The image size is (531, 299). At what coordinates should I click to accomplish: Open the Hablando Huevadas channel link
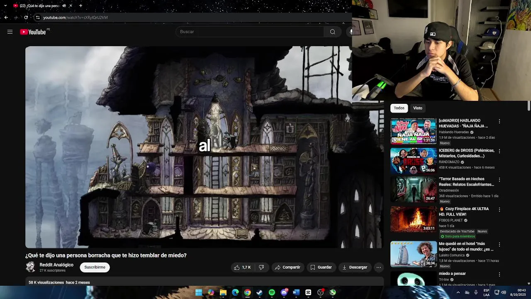tap(454, 132)
